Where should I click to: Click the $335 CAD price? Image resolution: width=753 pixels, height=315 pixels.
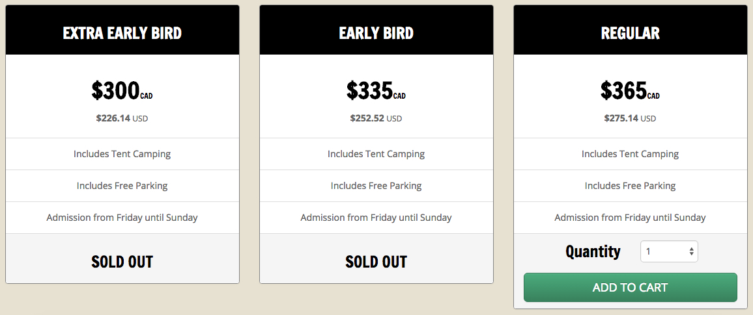pyautogui.click(x=376, y=91)
